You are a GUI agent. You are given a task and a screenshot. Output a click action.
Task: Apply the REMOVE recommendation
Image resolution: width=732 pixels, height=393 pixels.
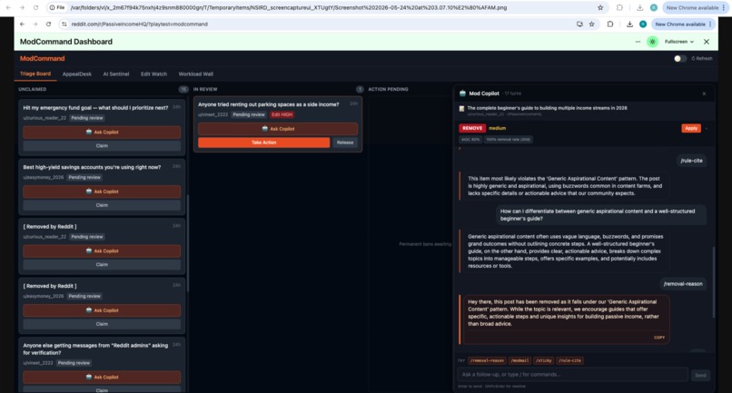[691, 128]
